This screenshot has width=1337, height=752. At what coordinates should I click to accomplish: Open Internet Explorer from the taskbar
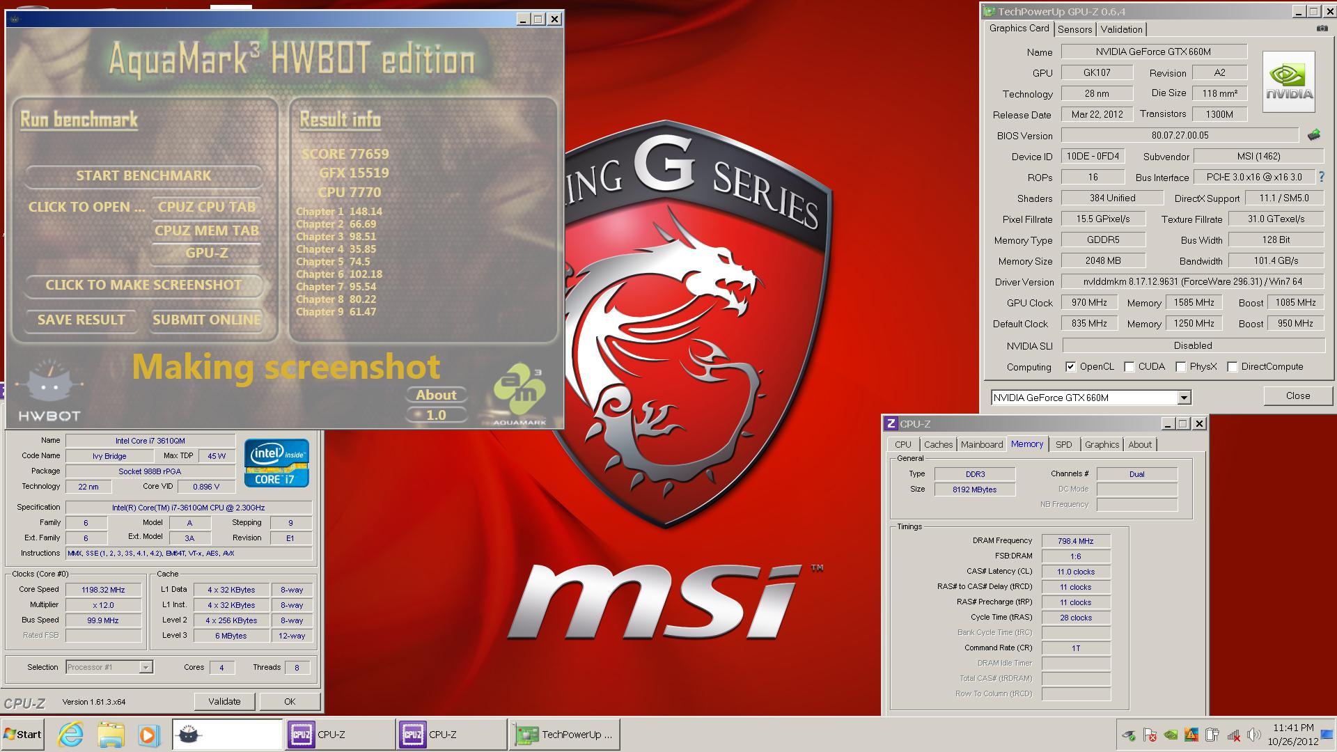(x=70, y=735)
